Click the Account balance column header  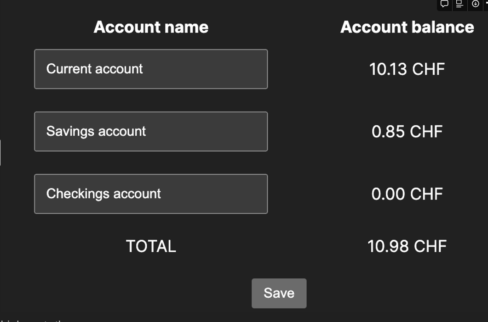click(x=407, y=27)
